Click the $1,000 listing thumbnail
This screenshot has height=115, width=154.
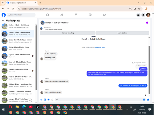(x=41, y=29)
